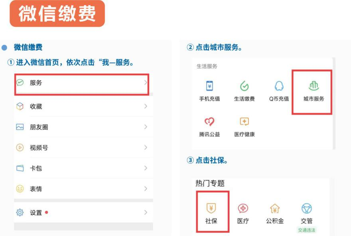Tap the 腾讯公益 charity heart icon
Viewport: 351px width, 236px height.
(x=209, y=121)
